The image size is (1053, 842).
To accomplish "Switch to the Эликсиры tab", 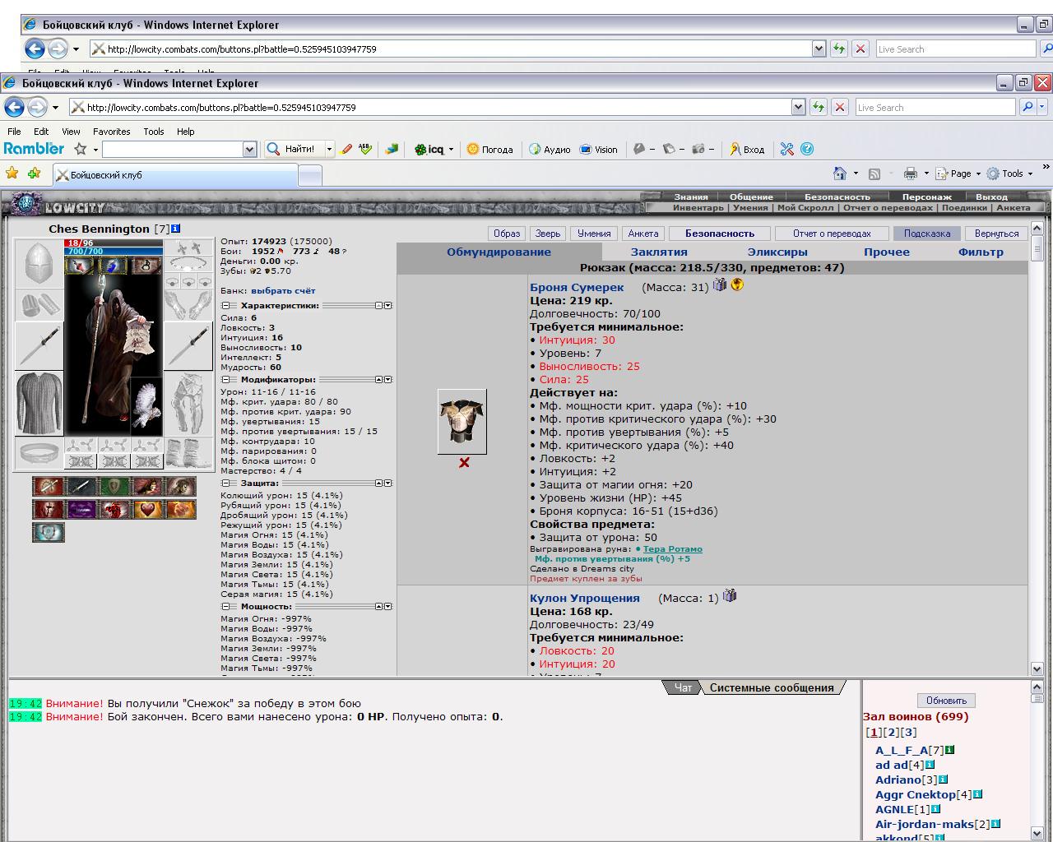I will coord(777,252).
